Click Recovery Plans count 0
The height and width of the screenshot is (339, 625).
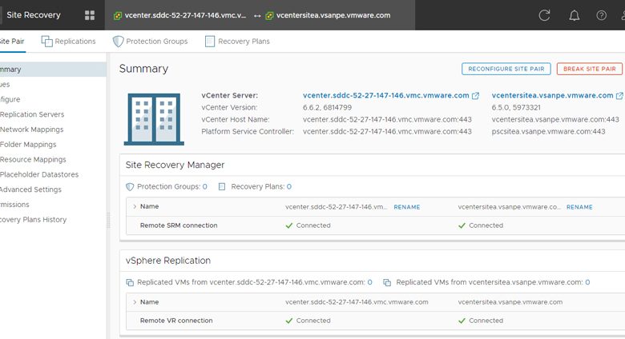point(289,186)
